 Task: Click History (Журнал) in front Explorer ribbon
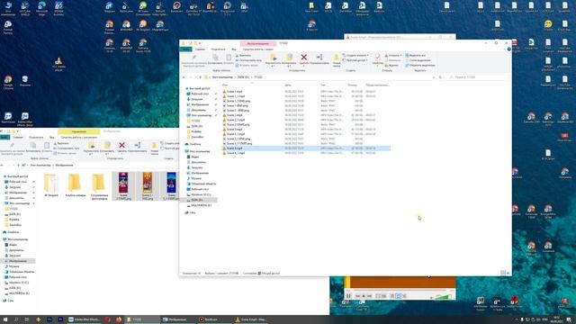pyautogui.click(x=391, y=65)
